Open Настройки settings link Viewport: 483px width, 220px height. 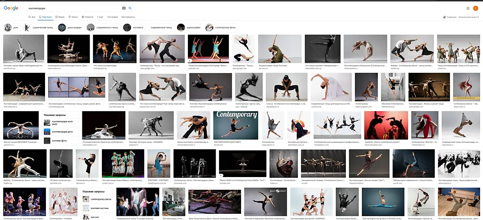[113, 17]
